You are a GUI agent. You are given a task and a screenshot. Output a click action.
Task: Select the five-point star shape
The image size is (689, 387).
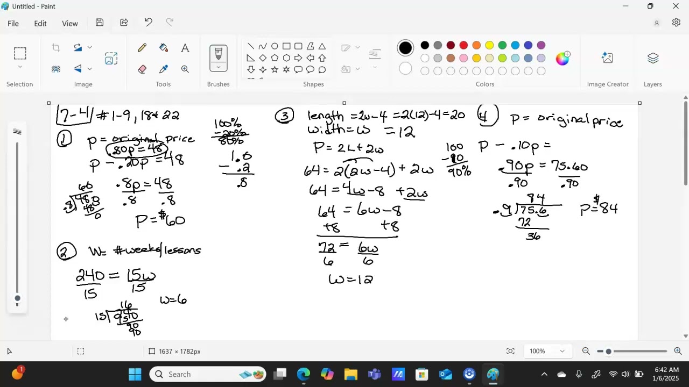coord(275,70)
